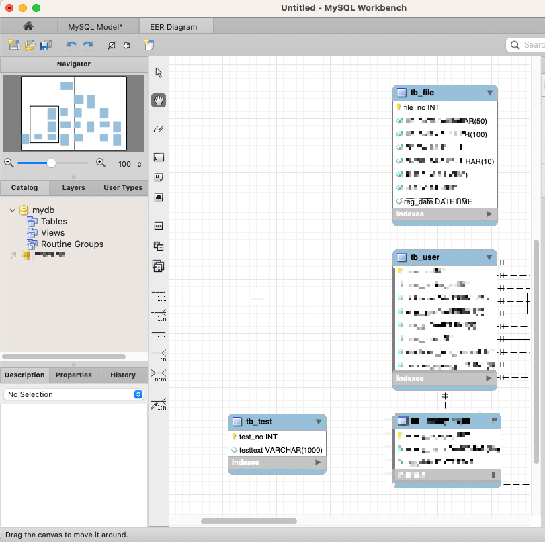545x542 pixels.
Task: Choose the 1:1 identifying relationship tool
Action: 159,336
